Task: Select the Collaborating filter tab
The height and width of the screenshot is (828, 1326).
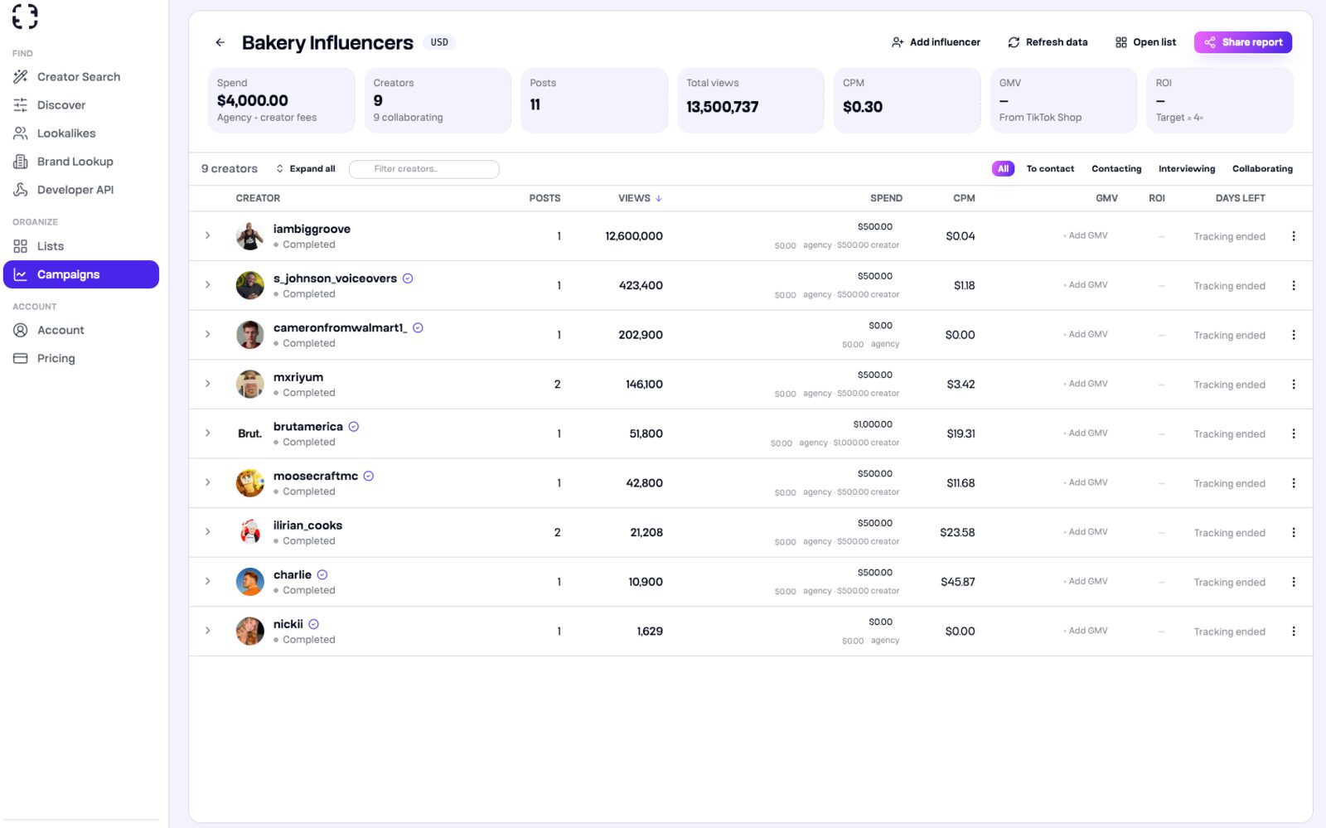Action: (x=1262, y=169)
